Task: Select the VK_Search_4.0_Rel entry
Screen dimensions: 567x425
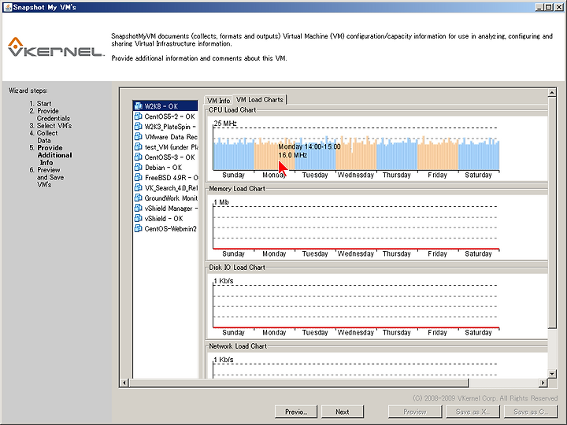Action: click(x=165, y=187)
